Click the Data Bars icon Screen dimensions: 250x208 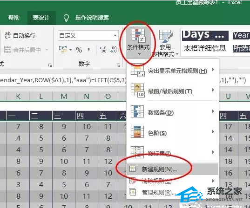[137, 111]
